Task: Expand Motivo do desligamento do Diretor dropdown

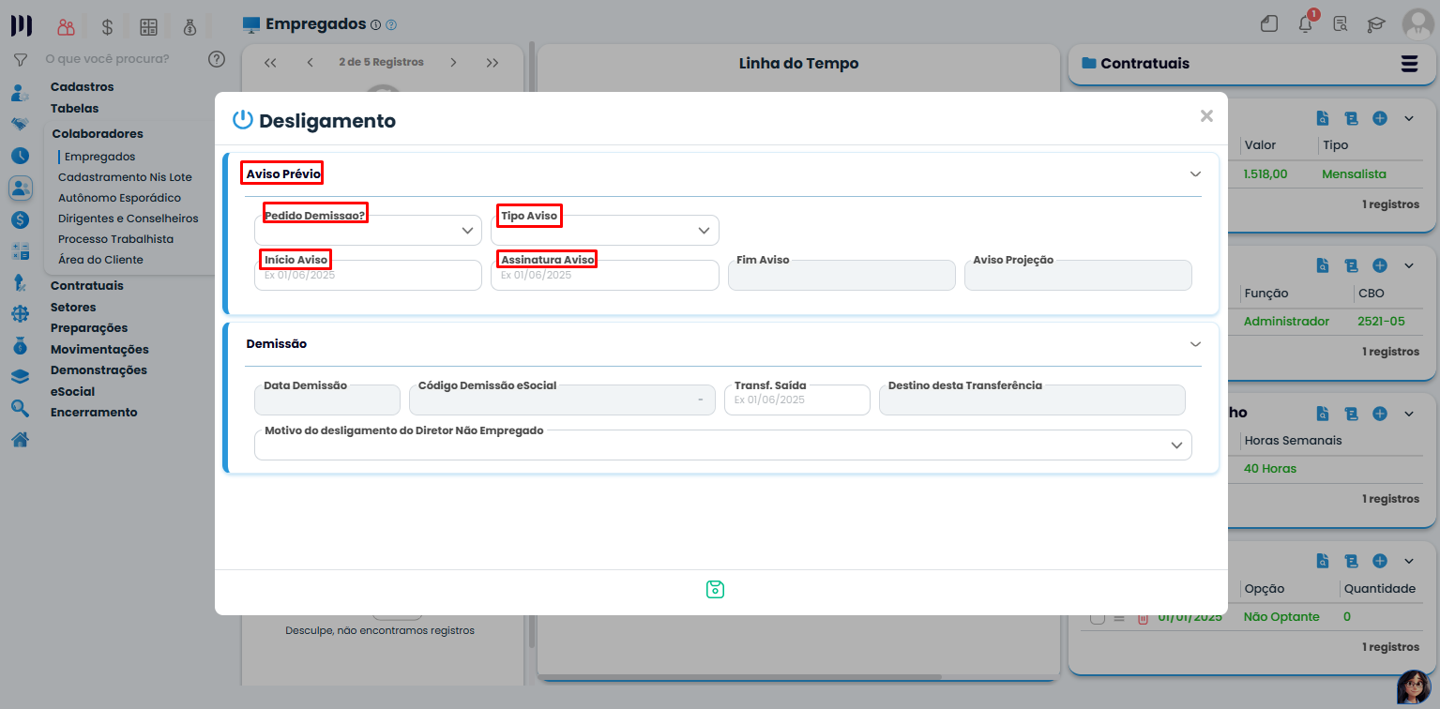Action: tap(722, 445)
